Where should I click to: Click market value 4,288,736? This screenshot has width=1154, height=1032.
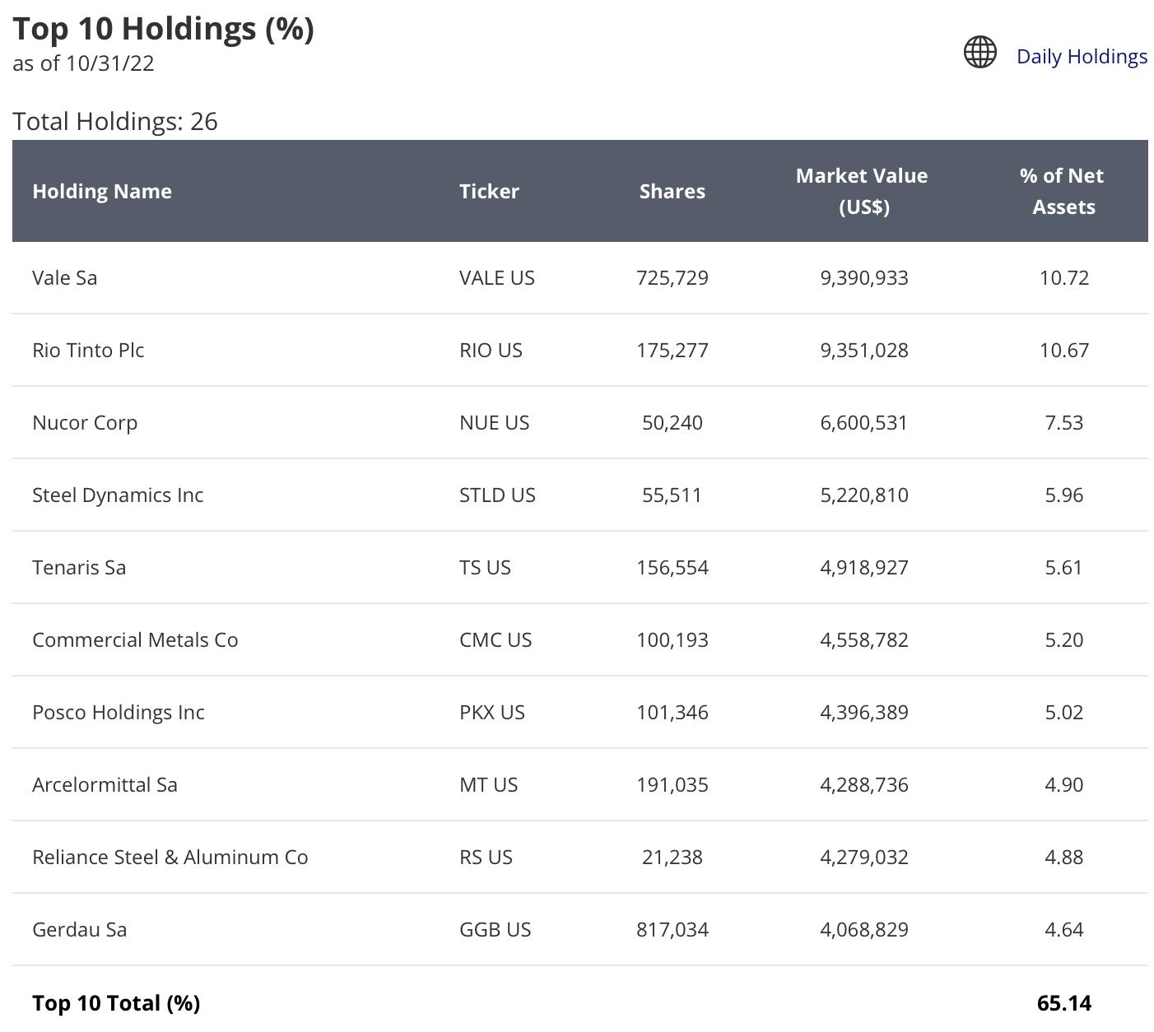[x=864, y=784]
